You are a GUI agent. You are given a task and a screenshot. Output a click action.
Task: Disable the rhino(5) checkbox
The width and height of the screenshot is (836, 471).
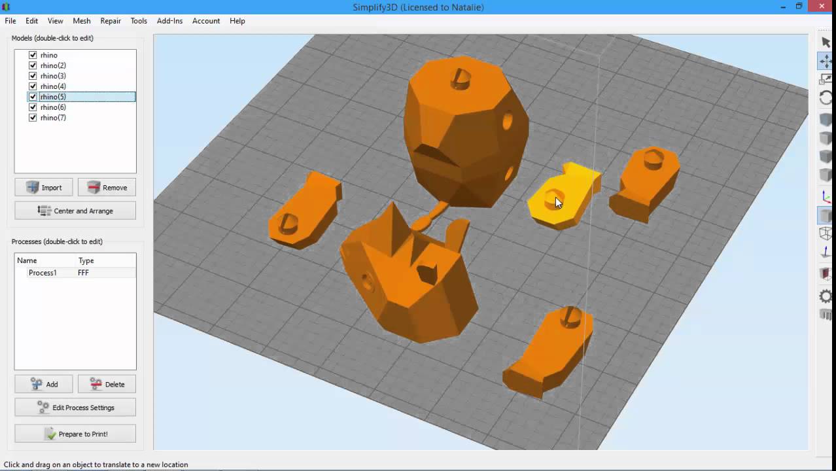(33, 97)
